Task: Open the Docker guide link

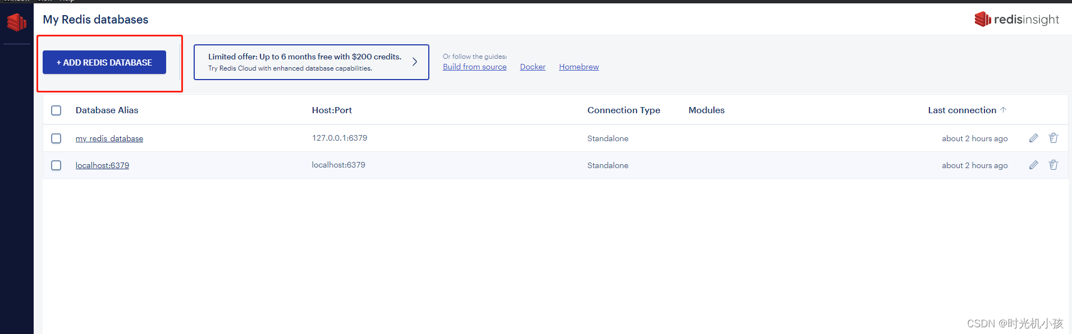Action: [533, 67]
